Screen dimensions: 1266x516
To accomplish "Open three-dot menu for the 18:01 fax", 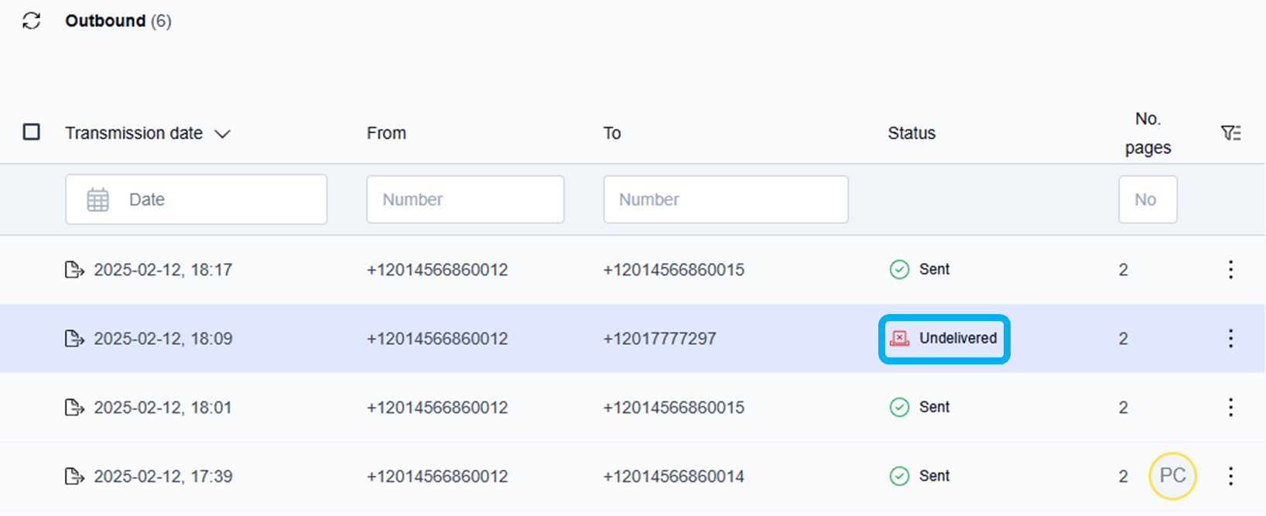I will (x=1230, y=408).
